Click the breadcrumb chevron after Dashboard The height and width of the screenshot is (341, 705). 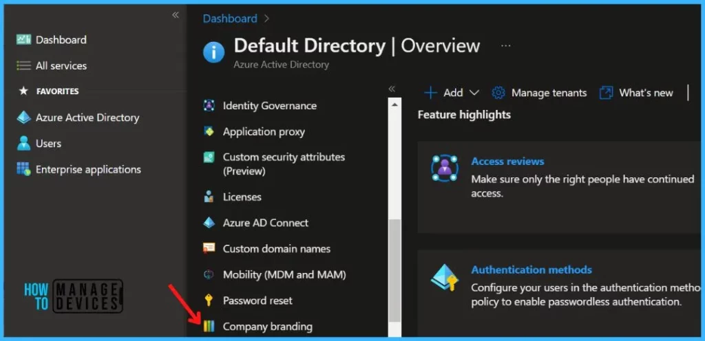click(x=266, y=19)
